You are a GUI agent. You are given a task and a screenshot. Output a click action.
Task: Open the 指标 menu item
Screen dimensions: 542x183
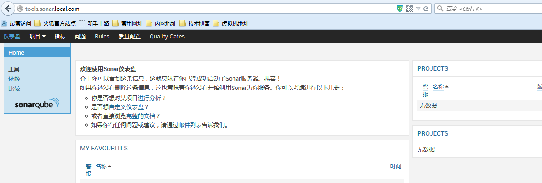60,37
